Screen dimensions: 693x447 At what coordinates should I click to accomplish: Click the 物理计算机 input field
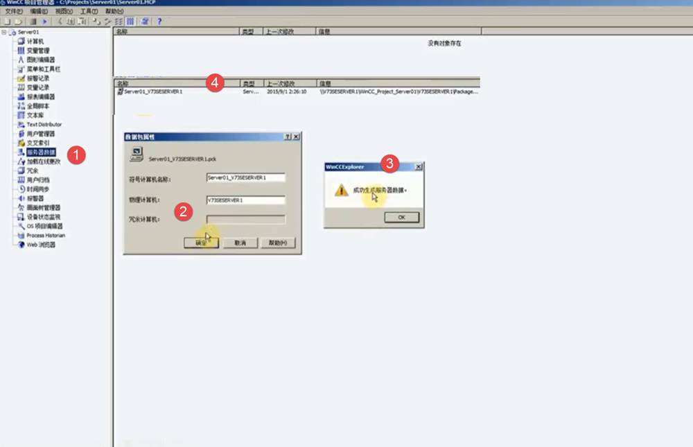point(246,200)
